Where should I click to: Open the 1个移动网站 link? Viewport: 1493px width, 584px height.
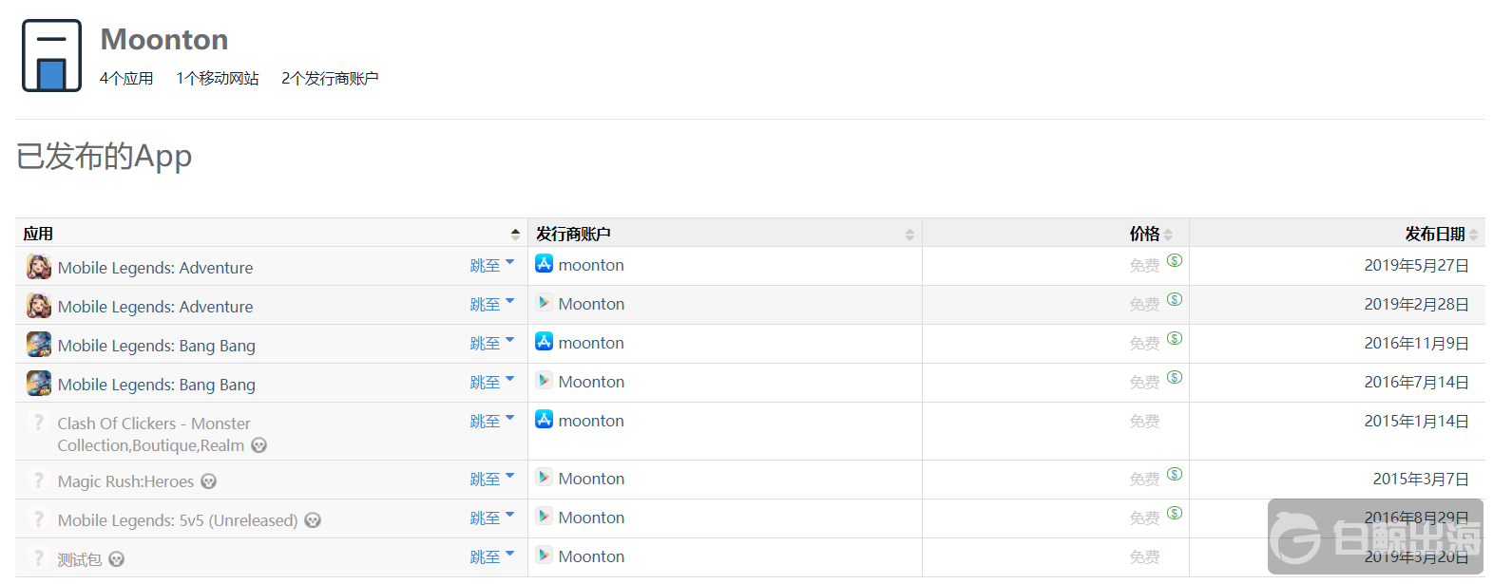point(218,78)
